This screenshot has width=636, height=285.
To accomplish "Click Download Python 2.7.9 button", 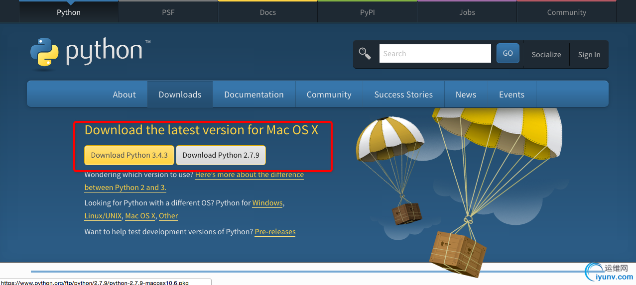I will click(221, 155).
